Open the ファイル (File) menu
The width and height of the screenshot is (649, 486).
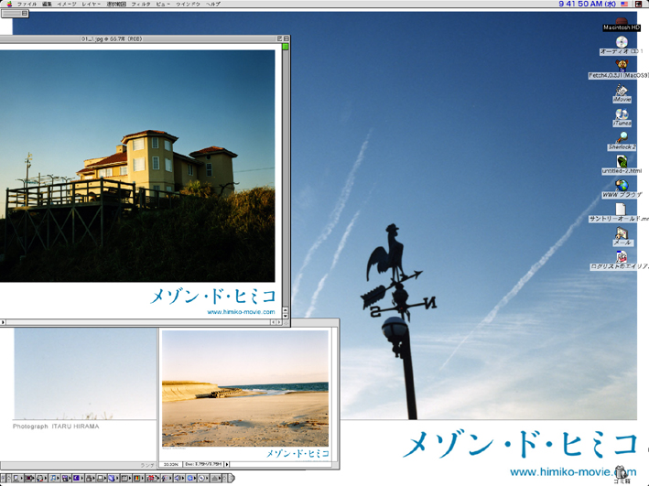pyautogui.click(x=27, y=4)
